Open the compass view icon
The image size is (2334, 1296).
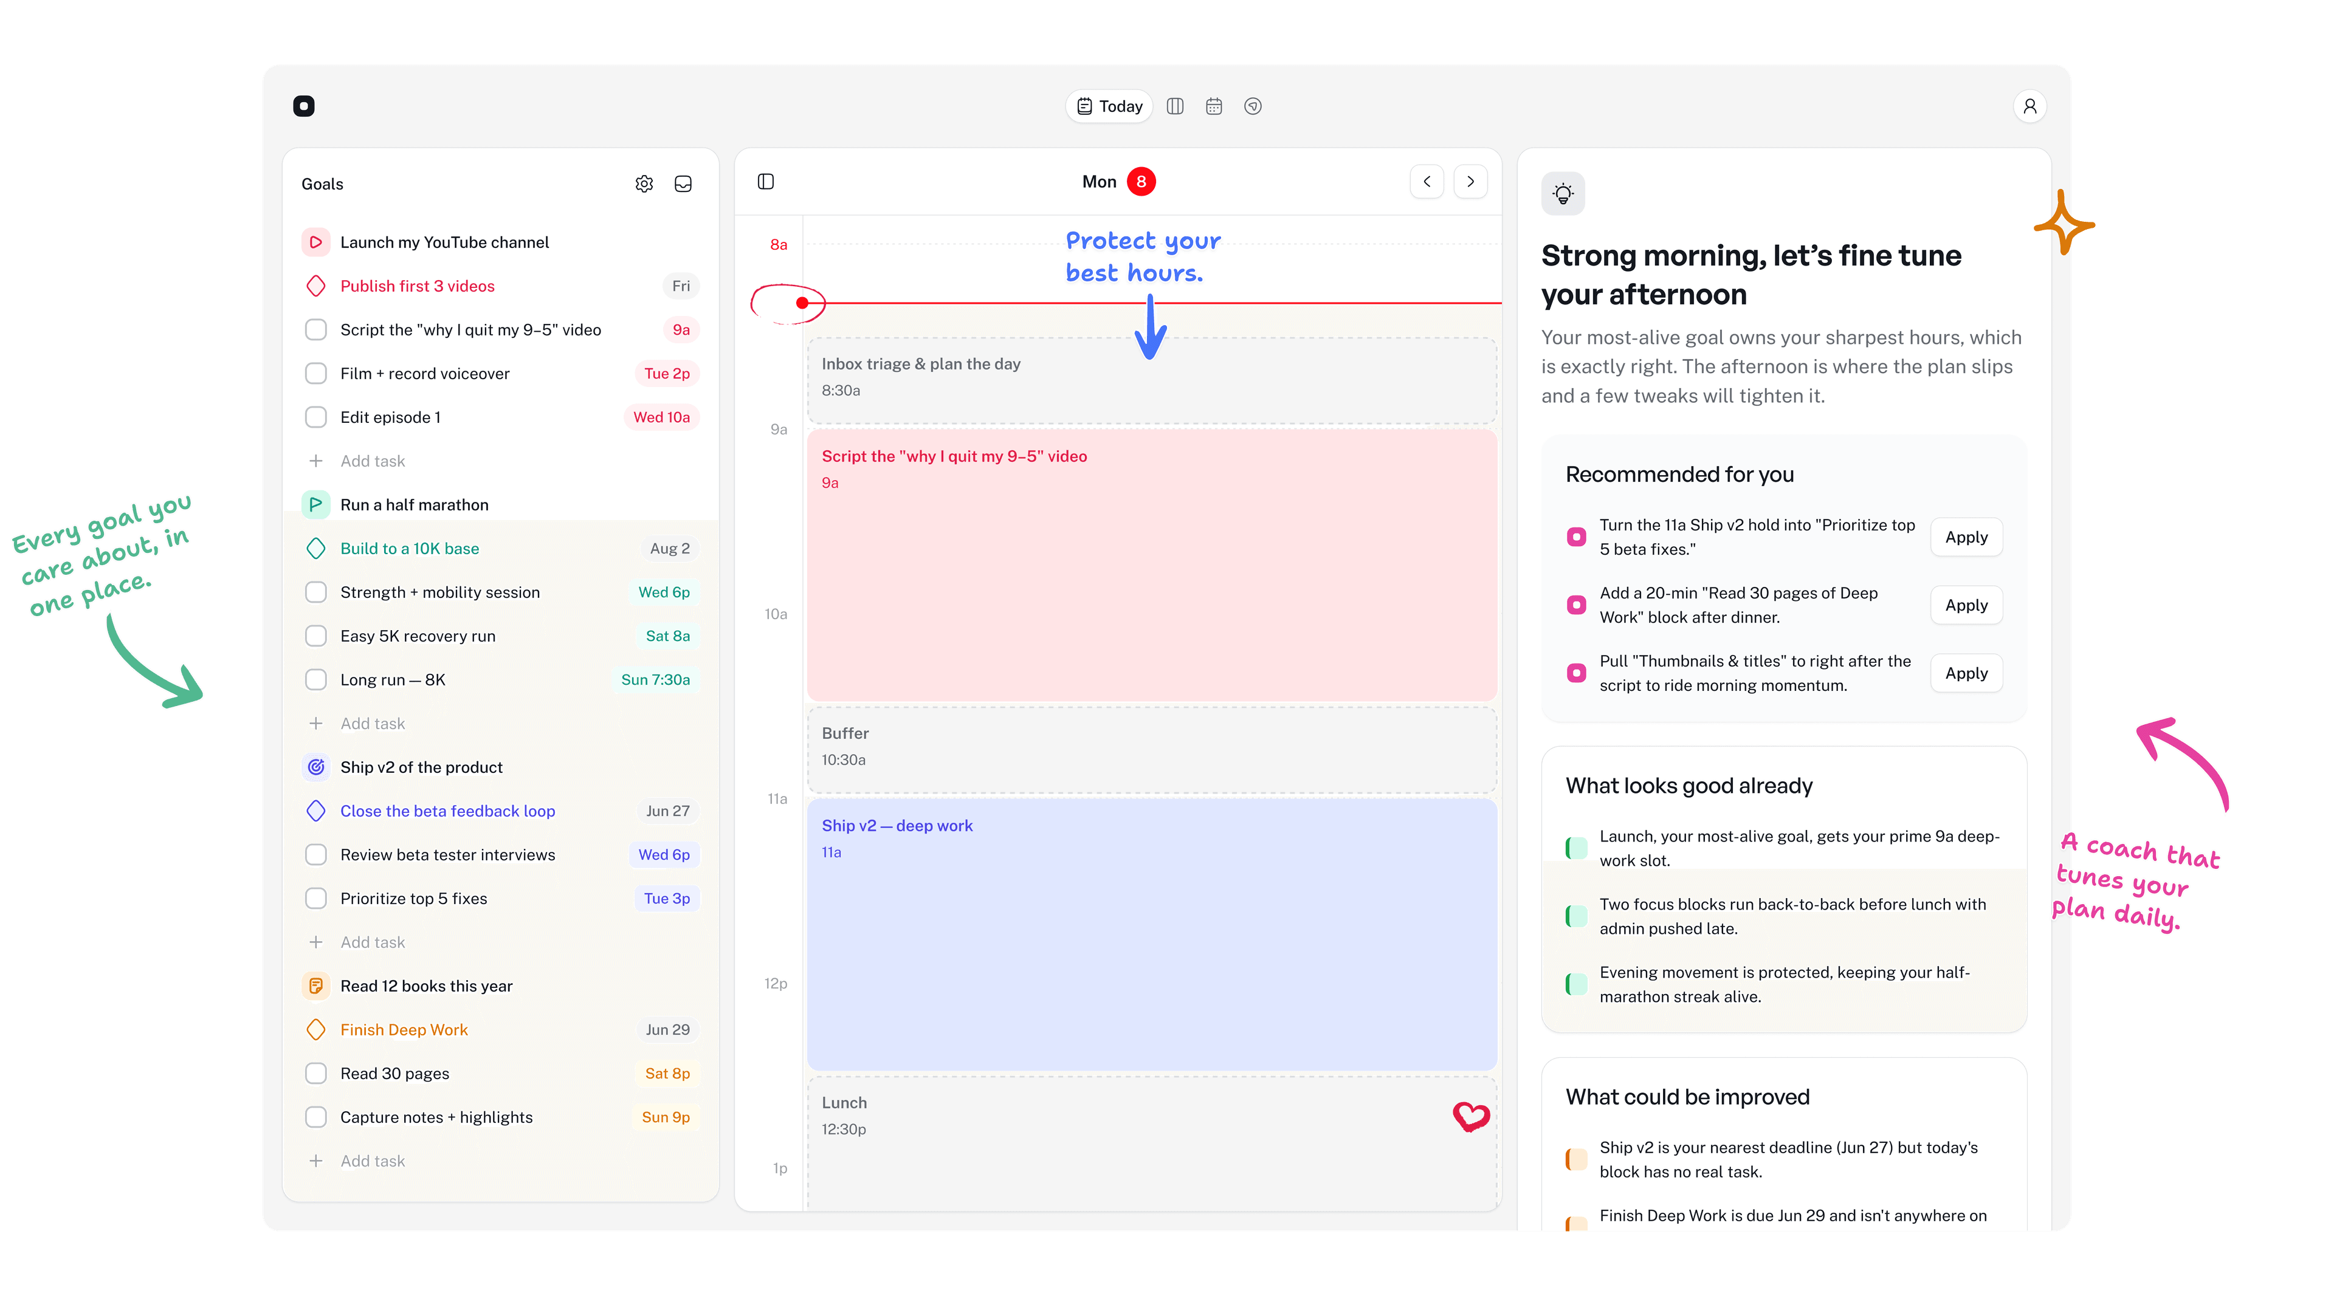1253,106
